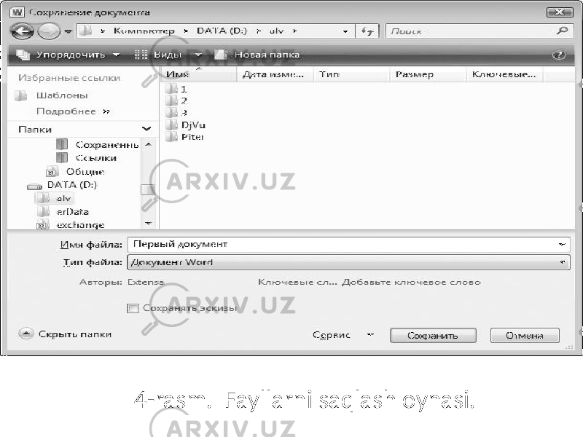
Task: Click the Refresh icon beside address bar
Action: [x=367, y=31]
